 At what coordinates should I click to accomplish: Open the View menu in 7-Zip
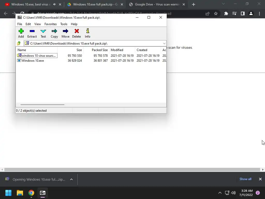[x=38, y=24]
